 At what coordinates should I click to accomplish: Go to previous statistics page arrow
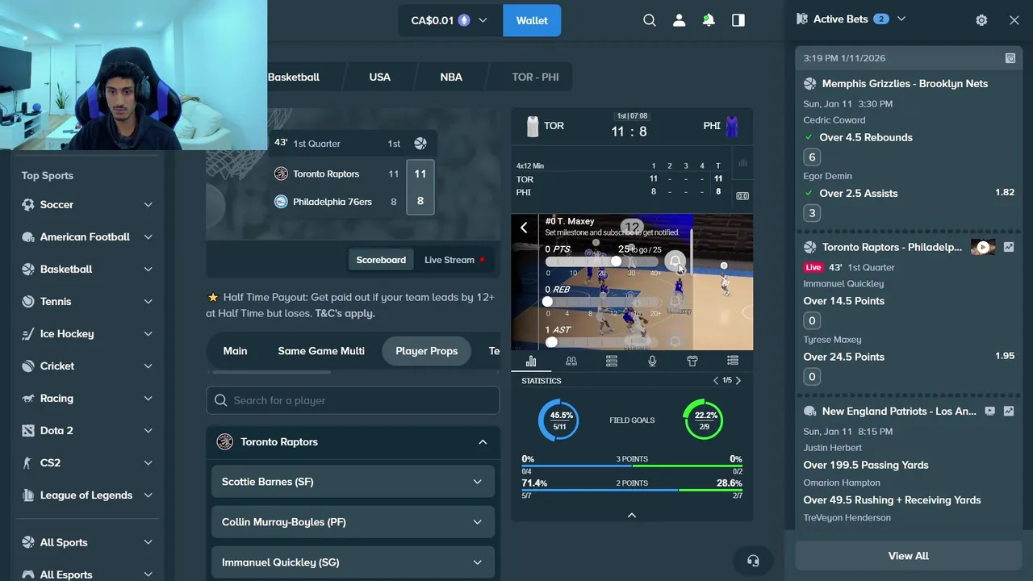[x=715, y=381]
